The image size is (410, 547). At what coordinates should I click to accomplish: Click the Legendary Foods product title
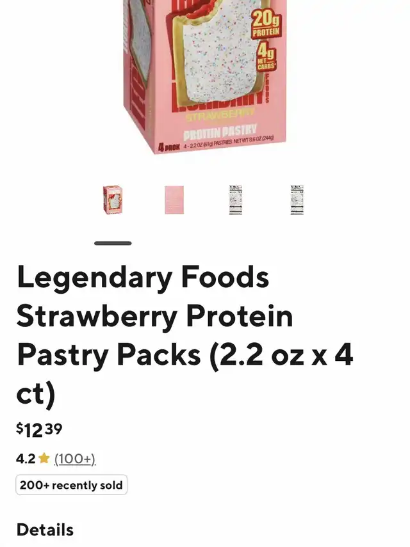pyautogui.click(x=185, y=335)
